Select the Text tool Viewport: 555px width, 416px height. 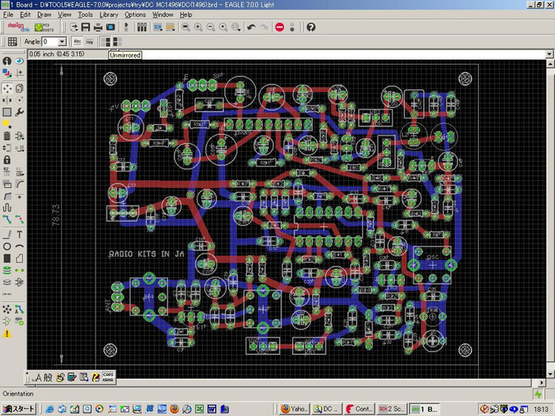(x=19, y=233)
